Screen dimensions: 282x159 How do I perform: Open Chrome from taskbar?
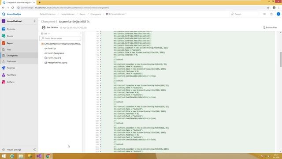(48, 156)
